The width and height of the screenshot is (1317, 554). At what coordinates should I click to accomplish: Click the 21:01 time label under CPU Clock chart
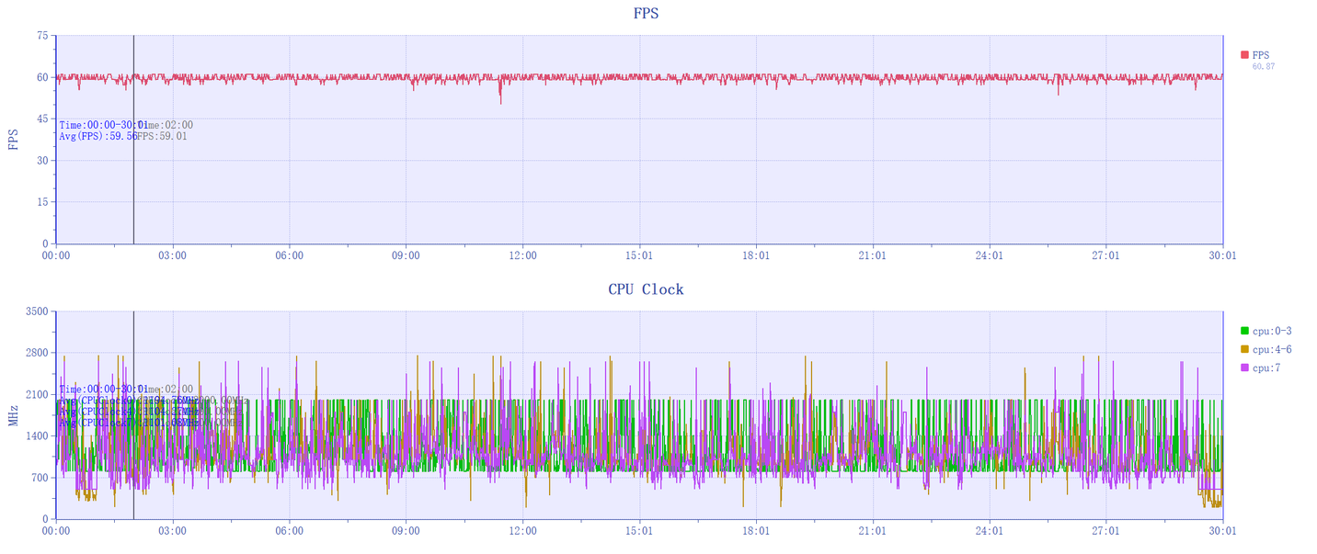tap(872, 531)
